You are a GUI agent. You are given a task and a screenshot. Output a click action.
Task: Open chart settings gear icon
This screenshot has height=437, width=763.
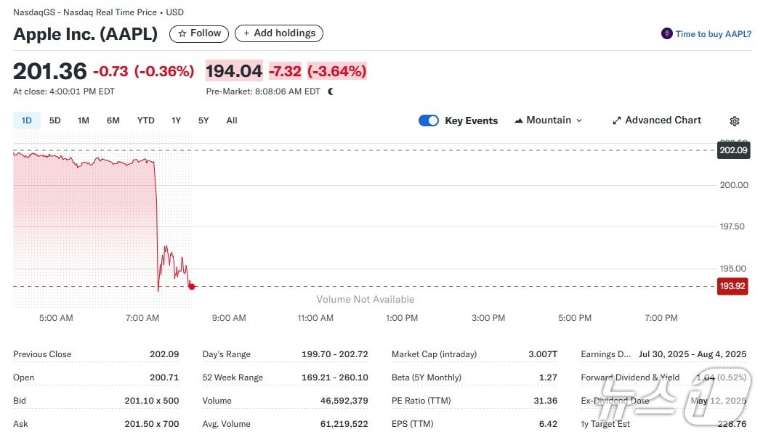point(735,121)
